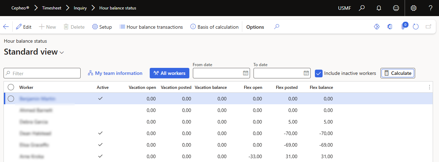The height and width of the screenshot is (162, 439).
Task: Select the first worker row radio
Action: coord(11,99)
